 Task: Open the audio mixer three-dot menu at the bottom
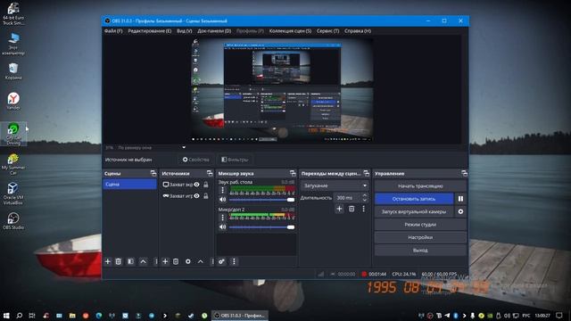pyautogui.click(x=234, y=261)
